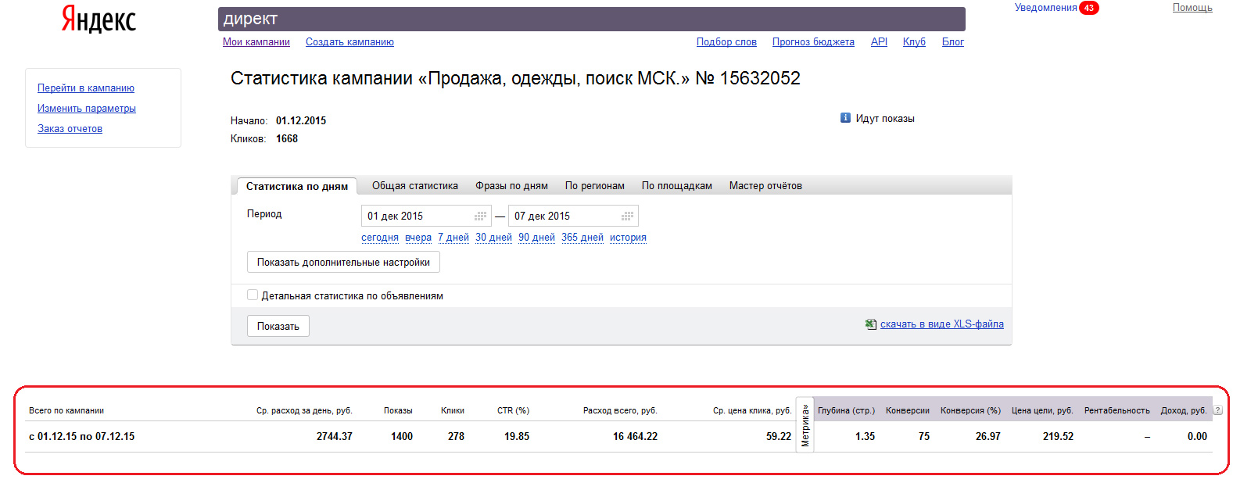Click the Показать button below the checkbox
The height and width of the screenshot is (483, 1233).
pyautogui.click(x=278, y=326)
